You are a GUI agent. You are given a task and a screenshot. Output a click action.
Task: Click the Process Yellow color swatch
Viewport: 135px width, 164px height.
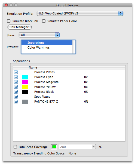(25, 87)
